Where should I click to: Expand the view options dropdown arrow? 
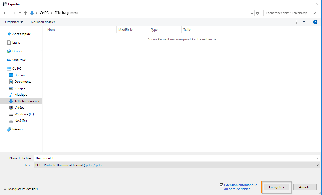[304, 22]
